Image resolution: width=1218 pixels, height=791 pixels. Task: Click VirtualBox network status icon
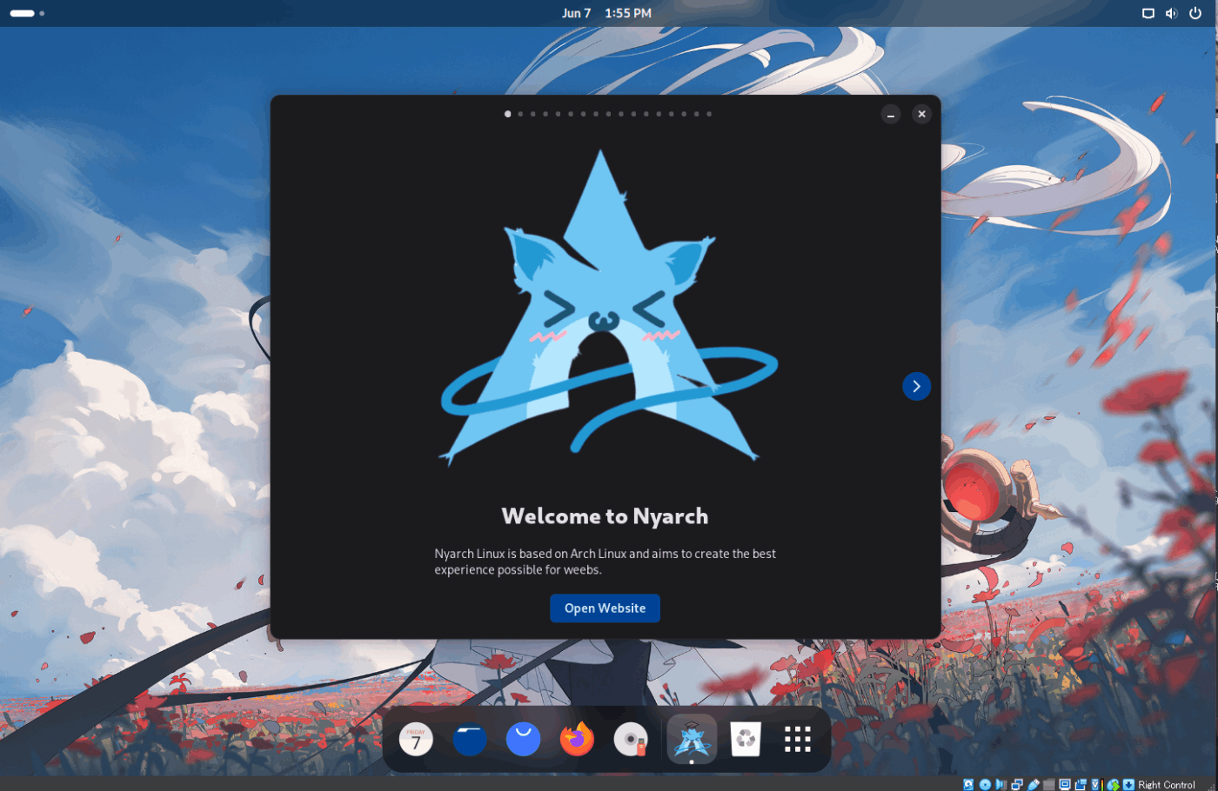[x=1017, y=784]
